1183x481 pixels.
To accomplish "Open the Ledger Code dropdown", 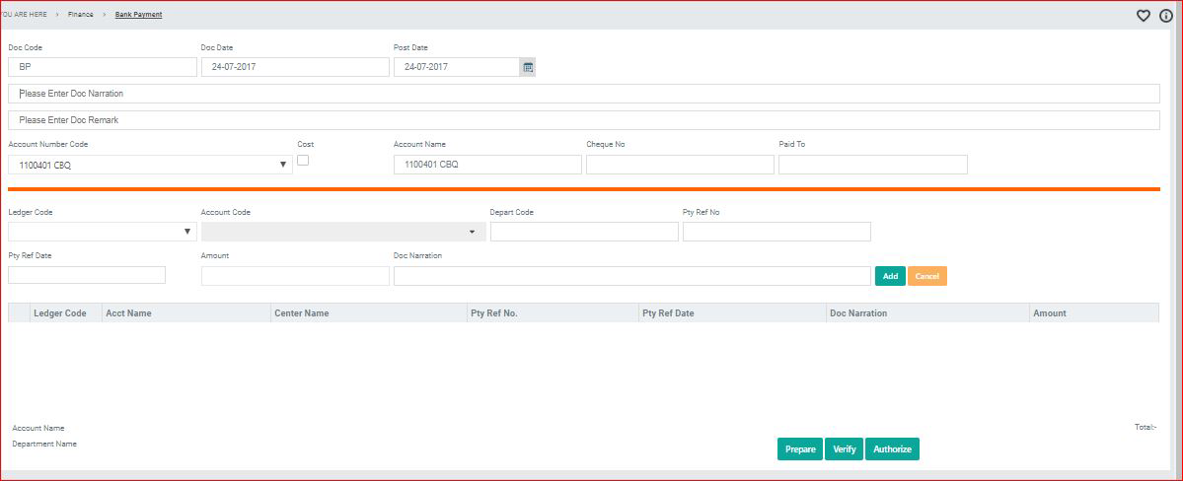I will (187, 232).
